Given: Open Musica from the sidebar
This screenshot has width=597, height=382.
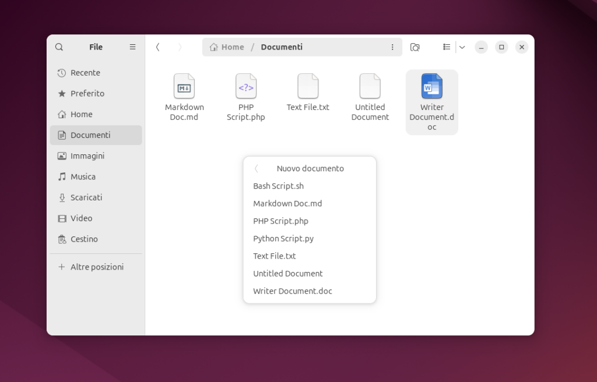Looking at the screenshot, I should tap(84, 176).
